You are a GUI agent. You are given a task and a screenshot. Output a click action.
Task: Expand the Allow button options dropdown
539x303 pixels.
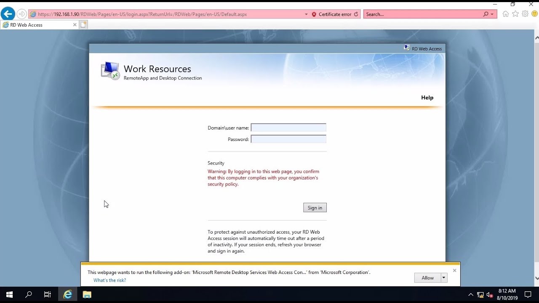coord(443,278)
